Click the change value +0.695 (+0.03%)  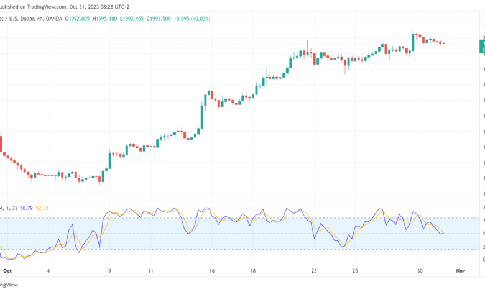pyautogui.click(x=192, y=19)
